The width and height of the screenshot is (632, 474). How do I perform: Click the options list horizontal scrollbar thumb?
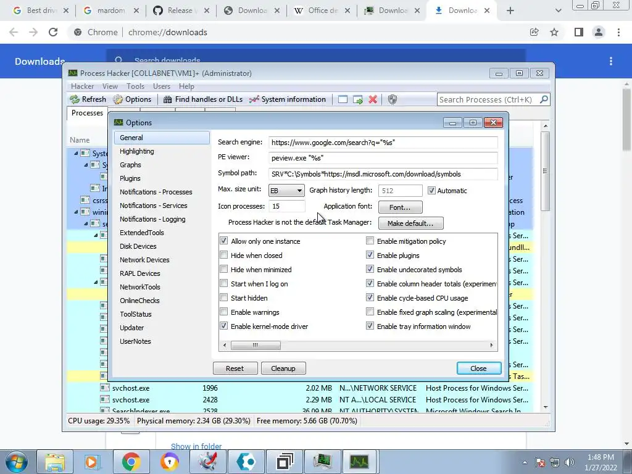coord(256,345)
